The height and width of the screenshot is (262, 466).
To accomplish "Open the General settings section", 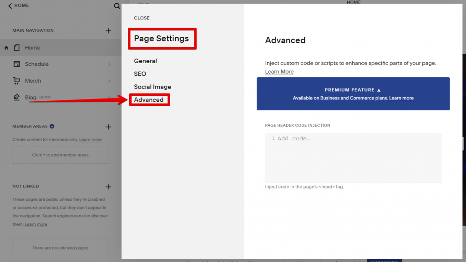I will (x=146, y=60).
